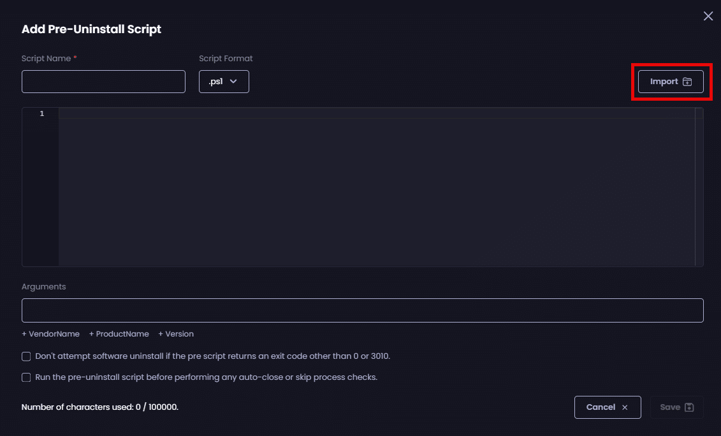This screenshot has width=721, height=436.
Task: Expand the script format chevron arrow
Action: 233,82
